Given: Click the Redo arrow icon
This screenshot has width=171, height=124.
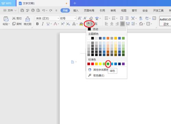Looking at the screenshot, I should point(51,11).
